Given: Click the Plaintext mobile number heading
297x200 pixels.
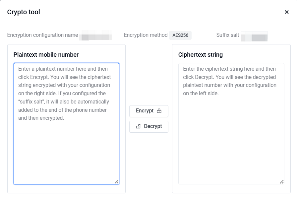Looking at the screenshot, I should coord(46,55).
